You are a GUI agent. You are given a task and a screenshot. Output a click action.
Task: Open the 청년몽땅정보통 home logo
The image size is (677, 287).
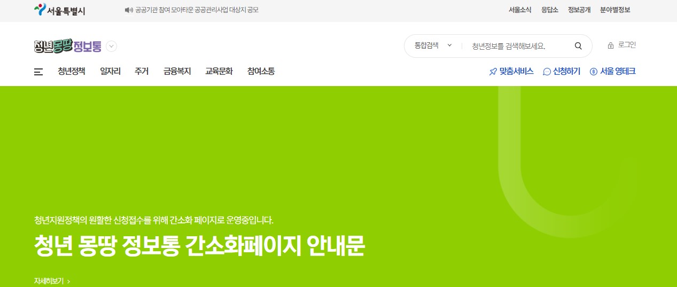[67, 46]
